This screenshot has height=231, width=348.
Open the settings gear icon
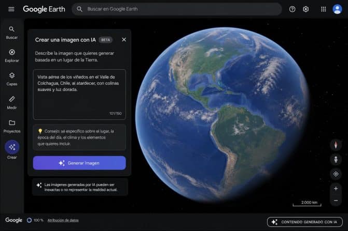(x=306, y=9)
